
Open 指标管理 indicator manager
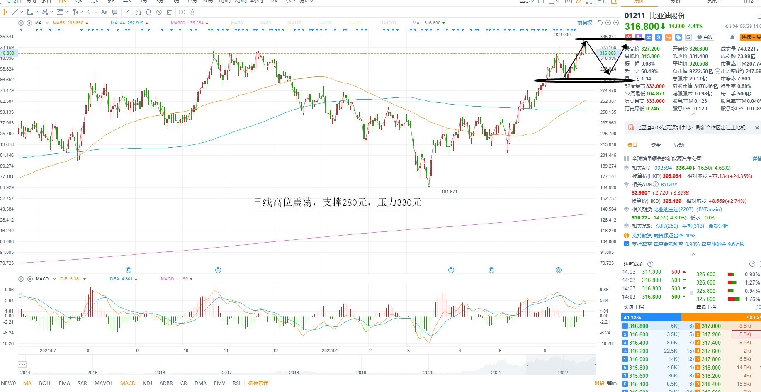[x=258, y=383]
